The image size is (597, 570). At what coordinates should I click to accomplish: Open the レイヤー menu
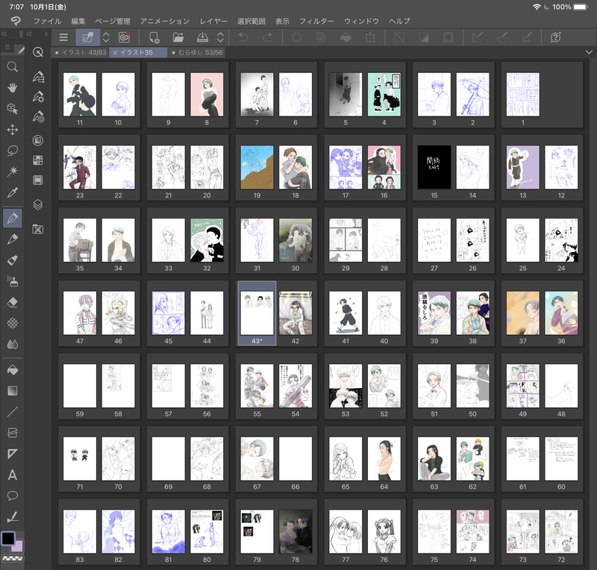213,22
